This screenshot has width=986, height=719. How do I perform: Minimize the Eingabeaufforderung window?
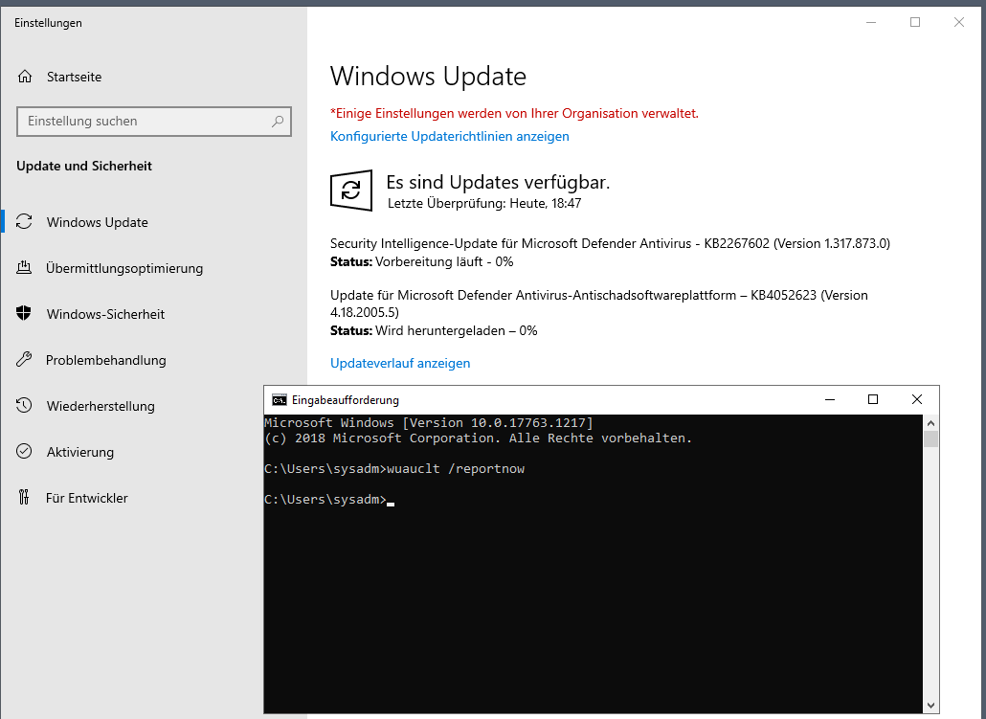pos(830,399)
